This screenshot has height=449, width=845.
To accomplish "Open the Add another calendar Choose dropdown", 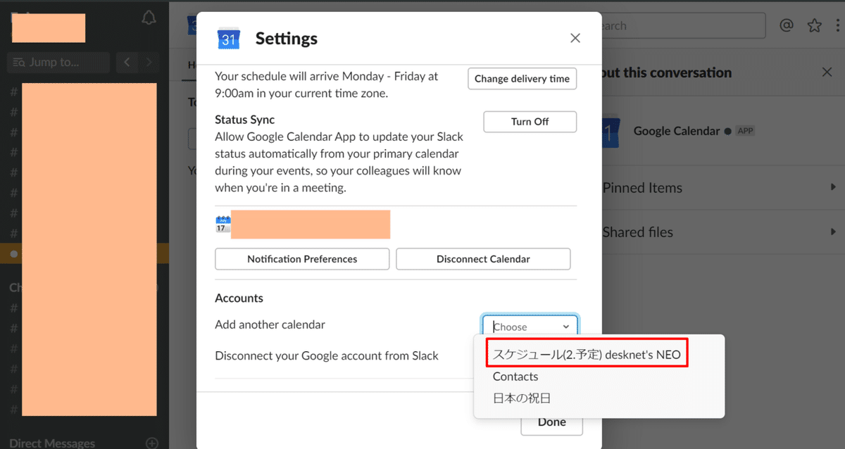I will point(530,327).
